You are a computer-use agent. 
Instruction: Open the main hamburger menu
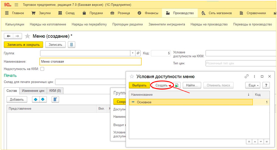coord(16,5)
